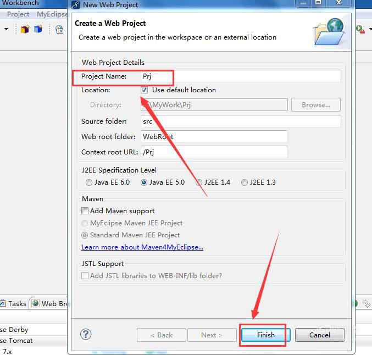Click the run server icon at right toolbar
This screenshot has height=355, width=372.
click(x=360, y=30)
